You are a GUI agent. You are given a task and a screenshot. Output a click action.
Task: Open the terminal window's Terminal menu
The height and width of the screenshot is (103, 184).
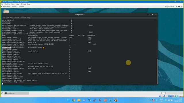(x=23, y=18)
